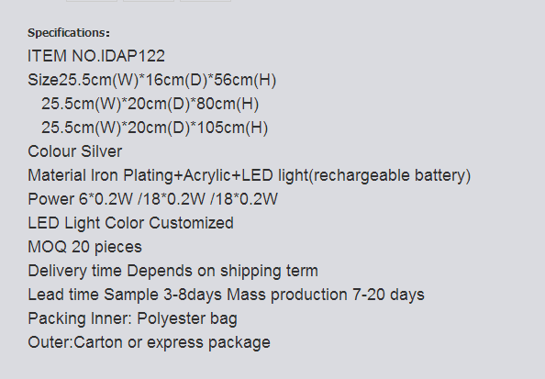The width and height of the screenshot is (545, 379).
Task: Click the Lead time Sample 3-8days text
Action: [x=125, y=295]
